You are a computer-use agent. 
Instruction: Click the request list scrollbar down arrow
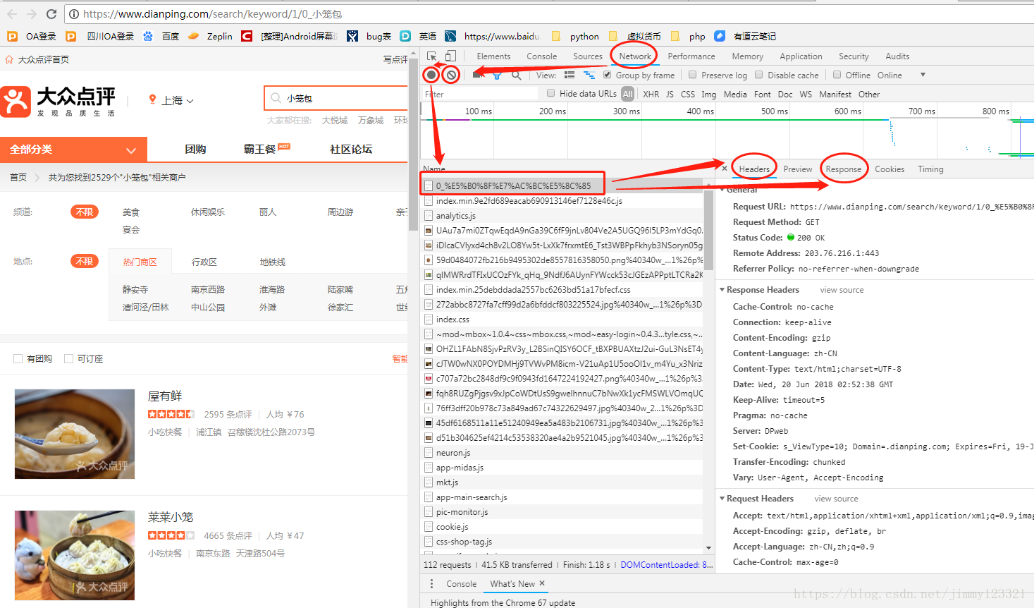[x=708, y=548]
